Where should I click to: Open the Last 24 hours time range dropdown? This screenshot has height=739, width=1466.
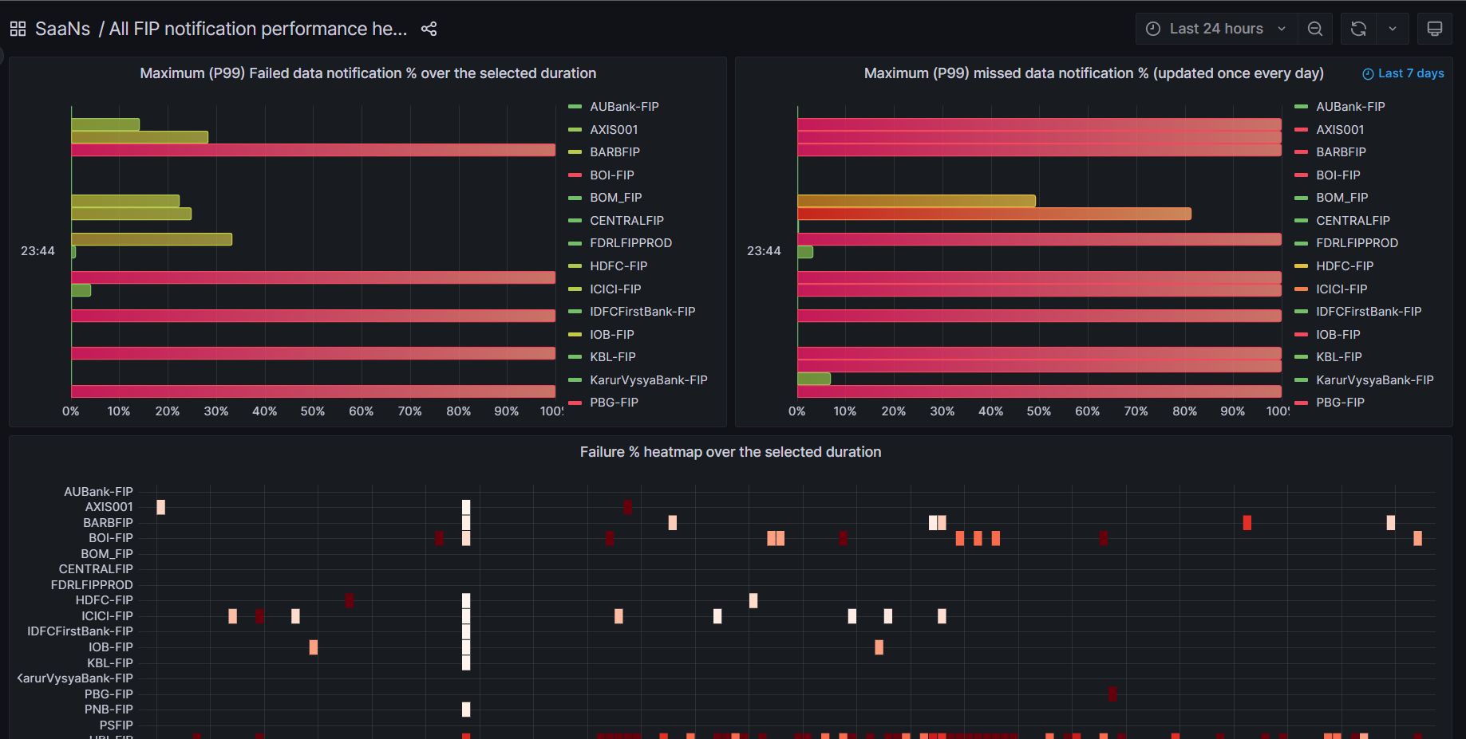[1215, 28]
